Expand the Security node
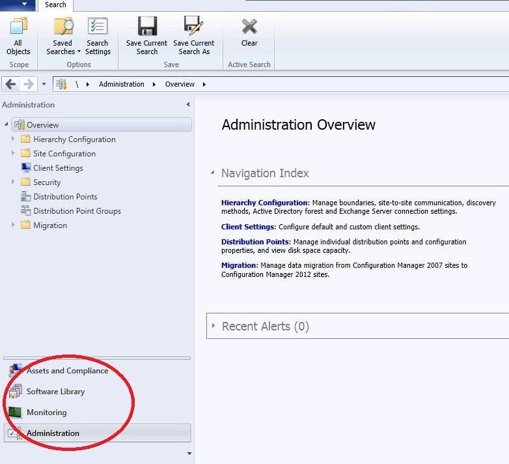The image size is (509, 464). (x=13, y=182)
